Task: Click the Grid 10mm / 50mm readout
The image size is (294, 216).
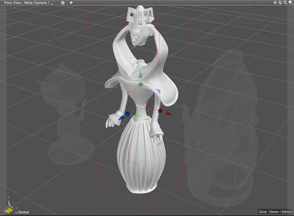Action: [275, 212]
